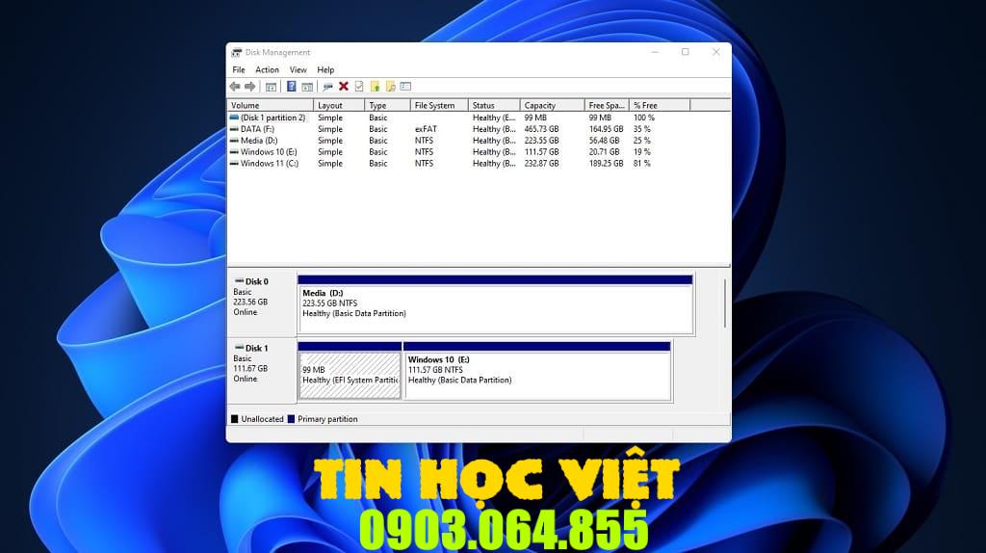Click the yellow folder with green arrow icon
The height and width of the screenshot is (553, 986).
click(376, 87)
